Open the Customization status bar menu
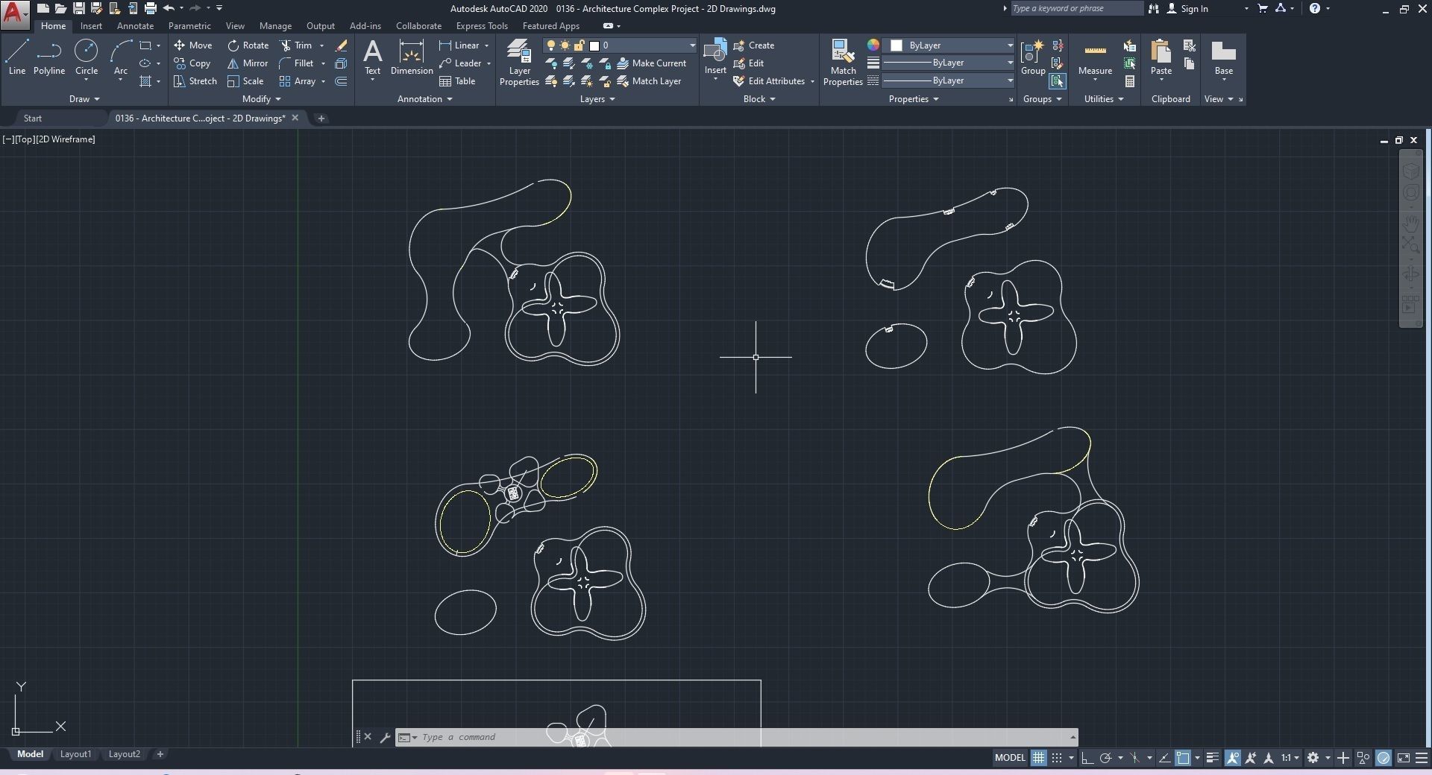The height and width of the screenshot is (775, 1432). click(x=1421, y=758)
